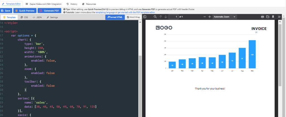
Task: Download the PDF file icon
Action: pyautogui.click(x=268, y=17)
